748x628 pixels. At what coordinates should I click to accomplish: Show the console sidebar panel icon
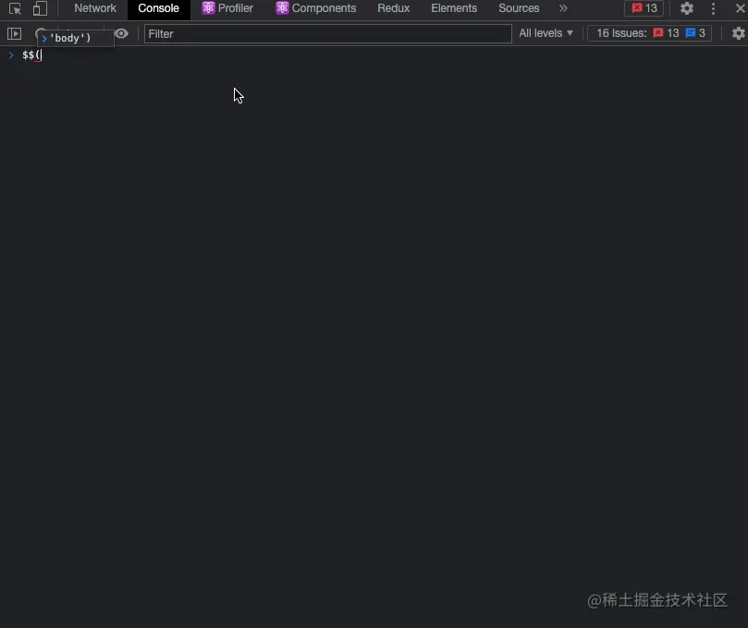14,34
